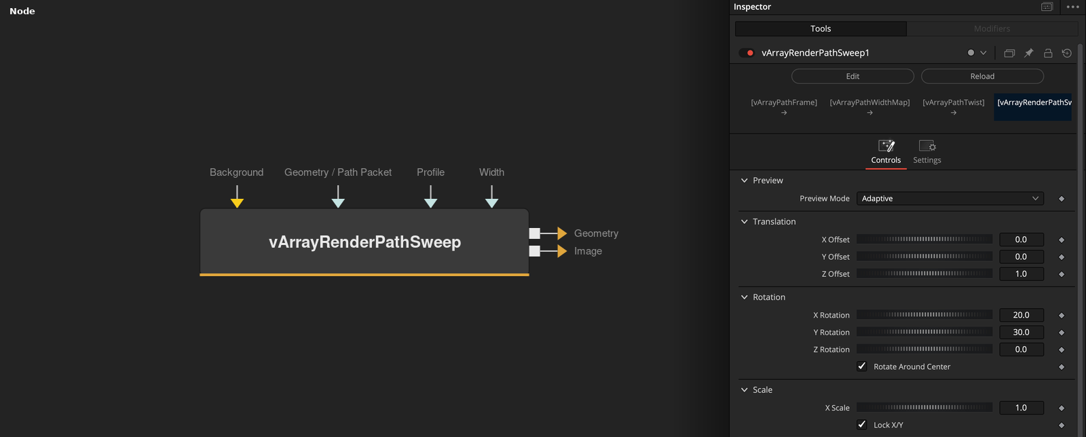The height and width of the screenshot is (437, 1086).
Task: Click the X Scale value field
Action: [1022, 408]
